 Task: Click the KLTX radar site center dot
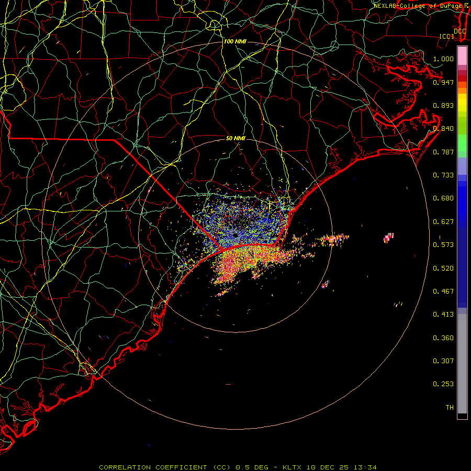pyautogui.click(x=235, y=235)
